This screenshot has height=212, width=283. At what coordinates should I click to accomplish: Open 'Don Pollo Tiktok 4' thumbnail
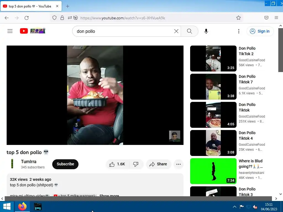tap(213, 143)
